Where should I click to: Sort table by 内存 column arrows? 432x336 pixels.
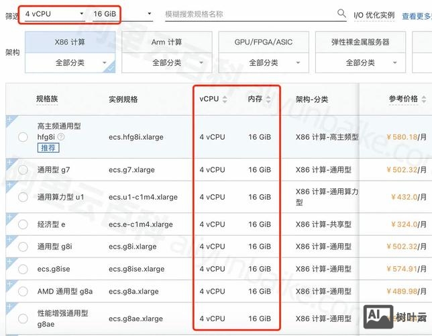click(x=268, y=99)
